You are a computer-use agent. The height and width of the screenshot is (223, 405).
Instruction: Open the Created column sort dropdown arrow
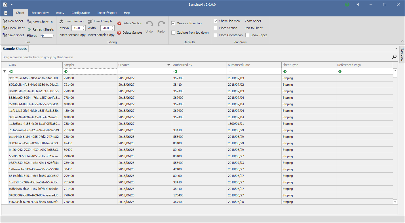click(169, 65)
